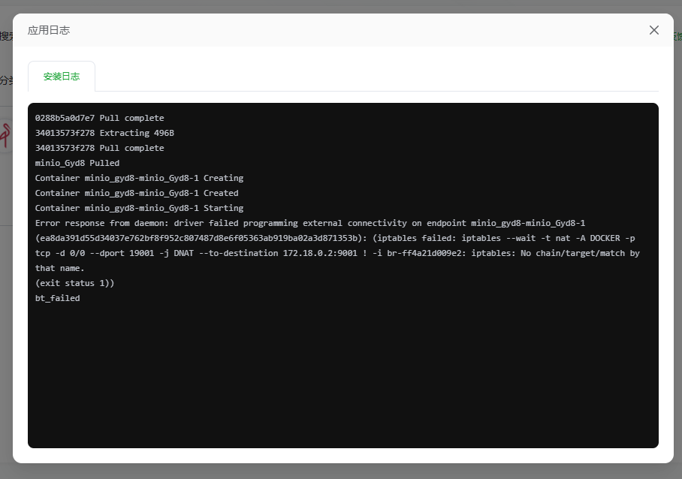Click the 搜索 search area on the left edge

5,35
